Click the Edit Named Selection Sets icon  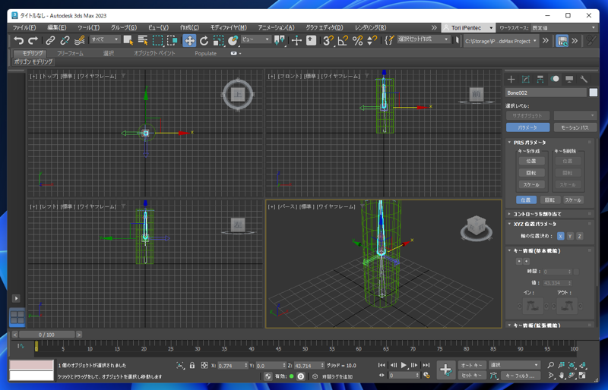(389, 40)
